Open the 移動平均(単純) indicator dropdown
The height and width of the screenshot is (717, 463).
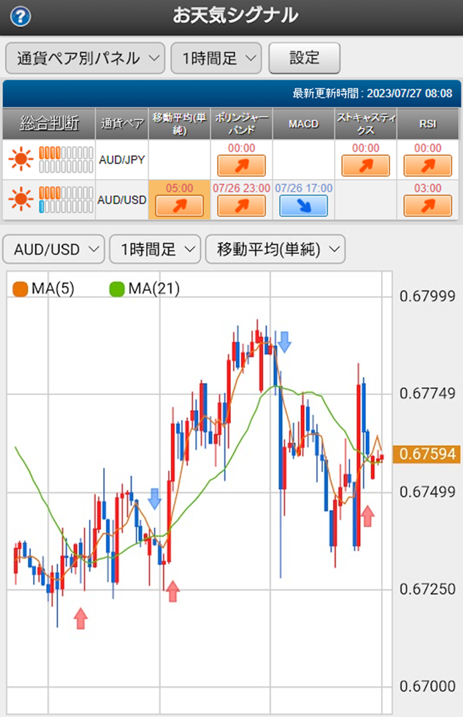pyautogui.click(x=275, y=249)
